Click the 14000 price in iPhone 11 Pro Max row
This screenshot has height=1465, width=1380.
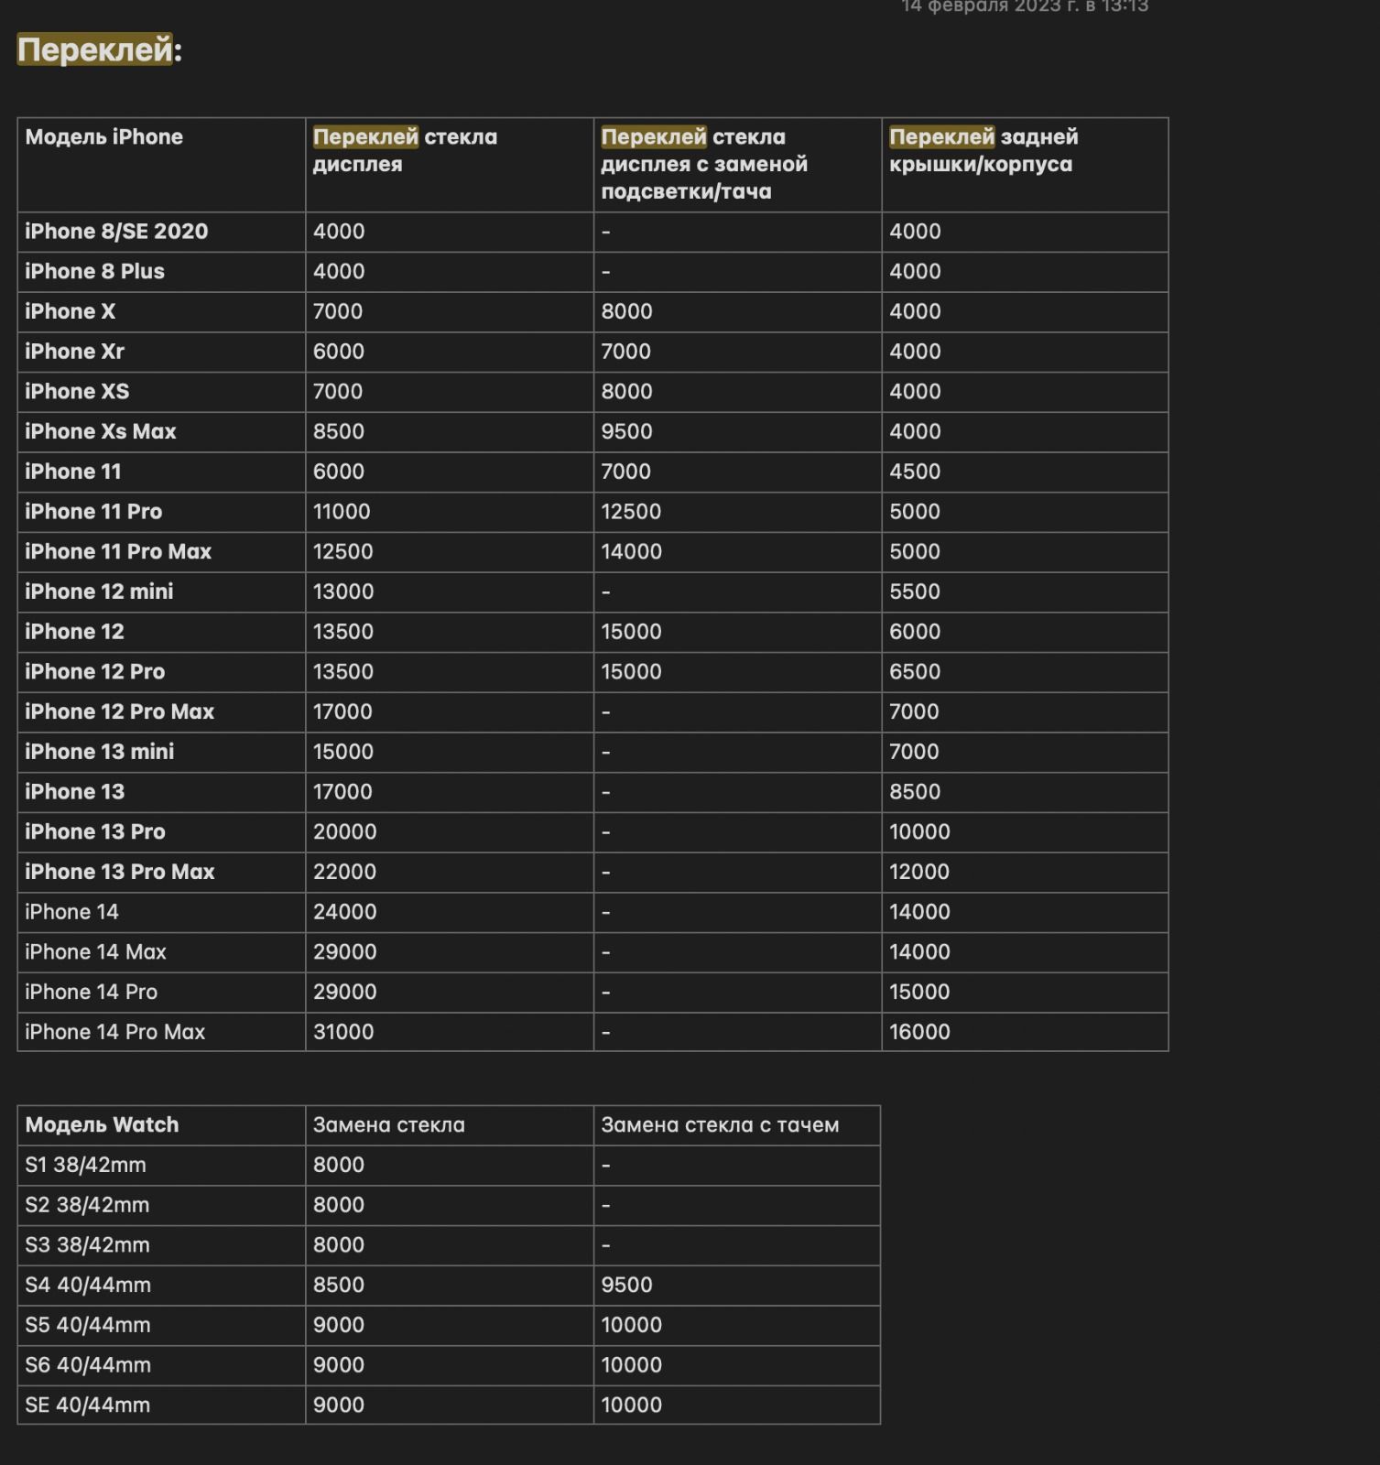(631, 551)
